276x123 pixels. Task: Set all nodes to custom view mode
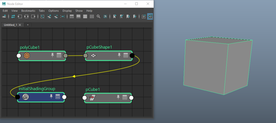(92, 16)
